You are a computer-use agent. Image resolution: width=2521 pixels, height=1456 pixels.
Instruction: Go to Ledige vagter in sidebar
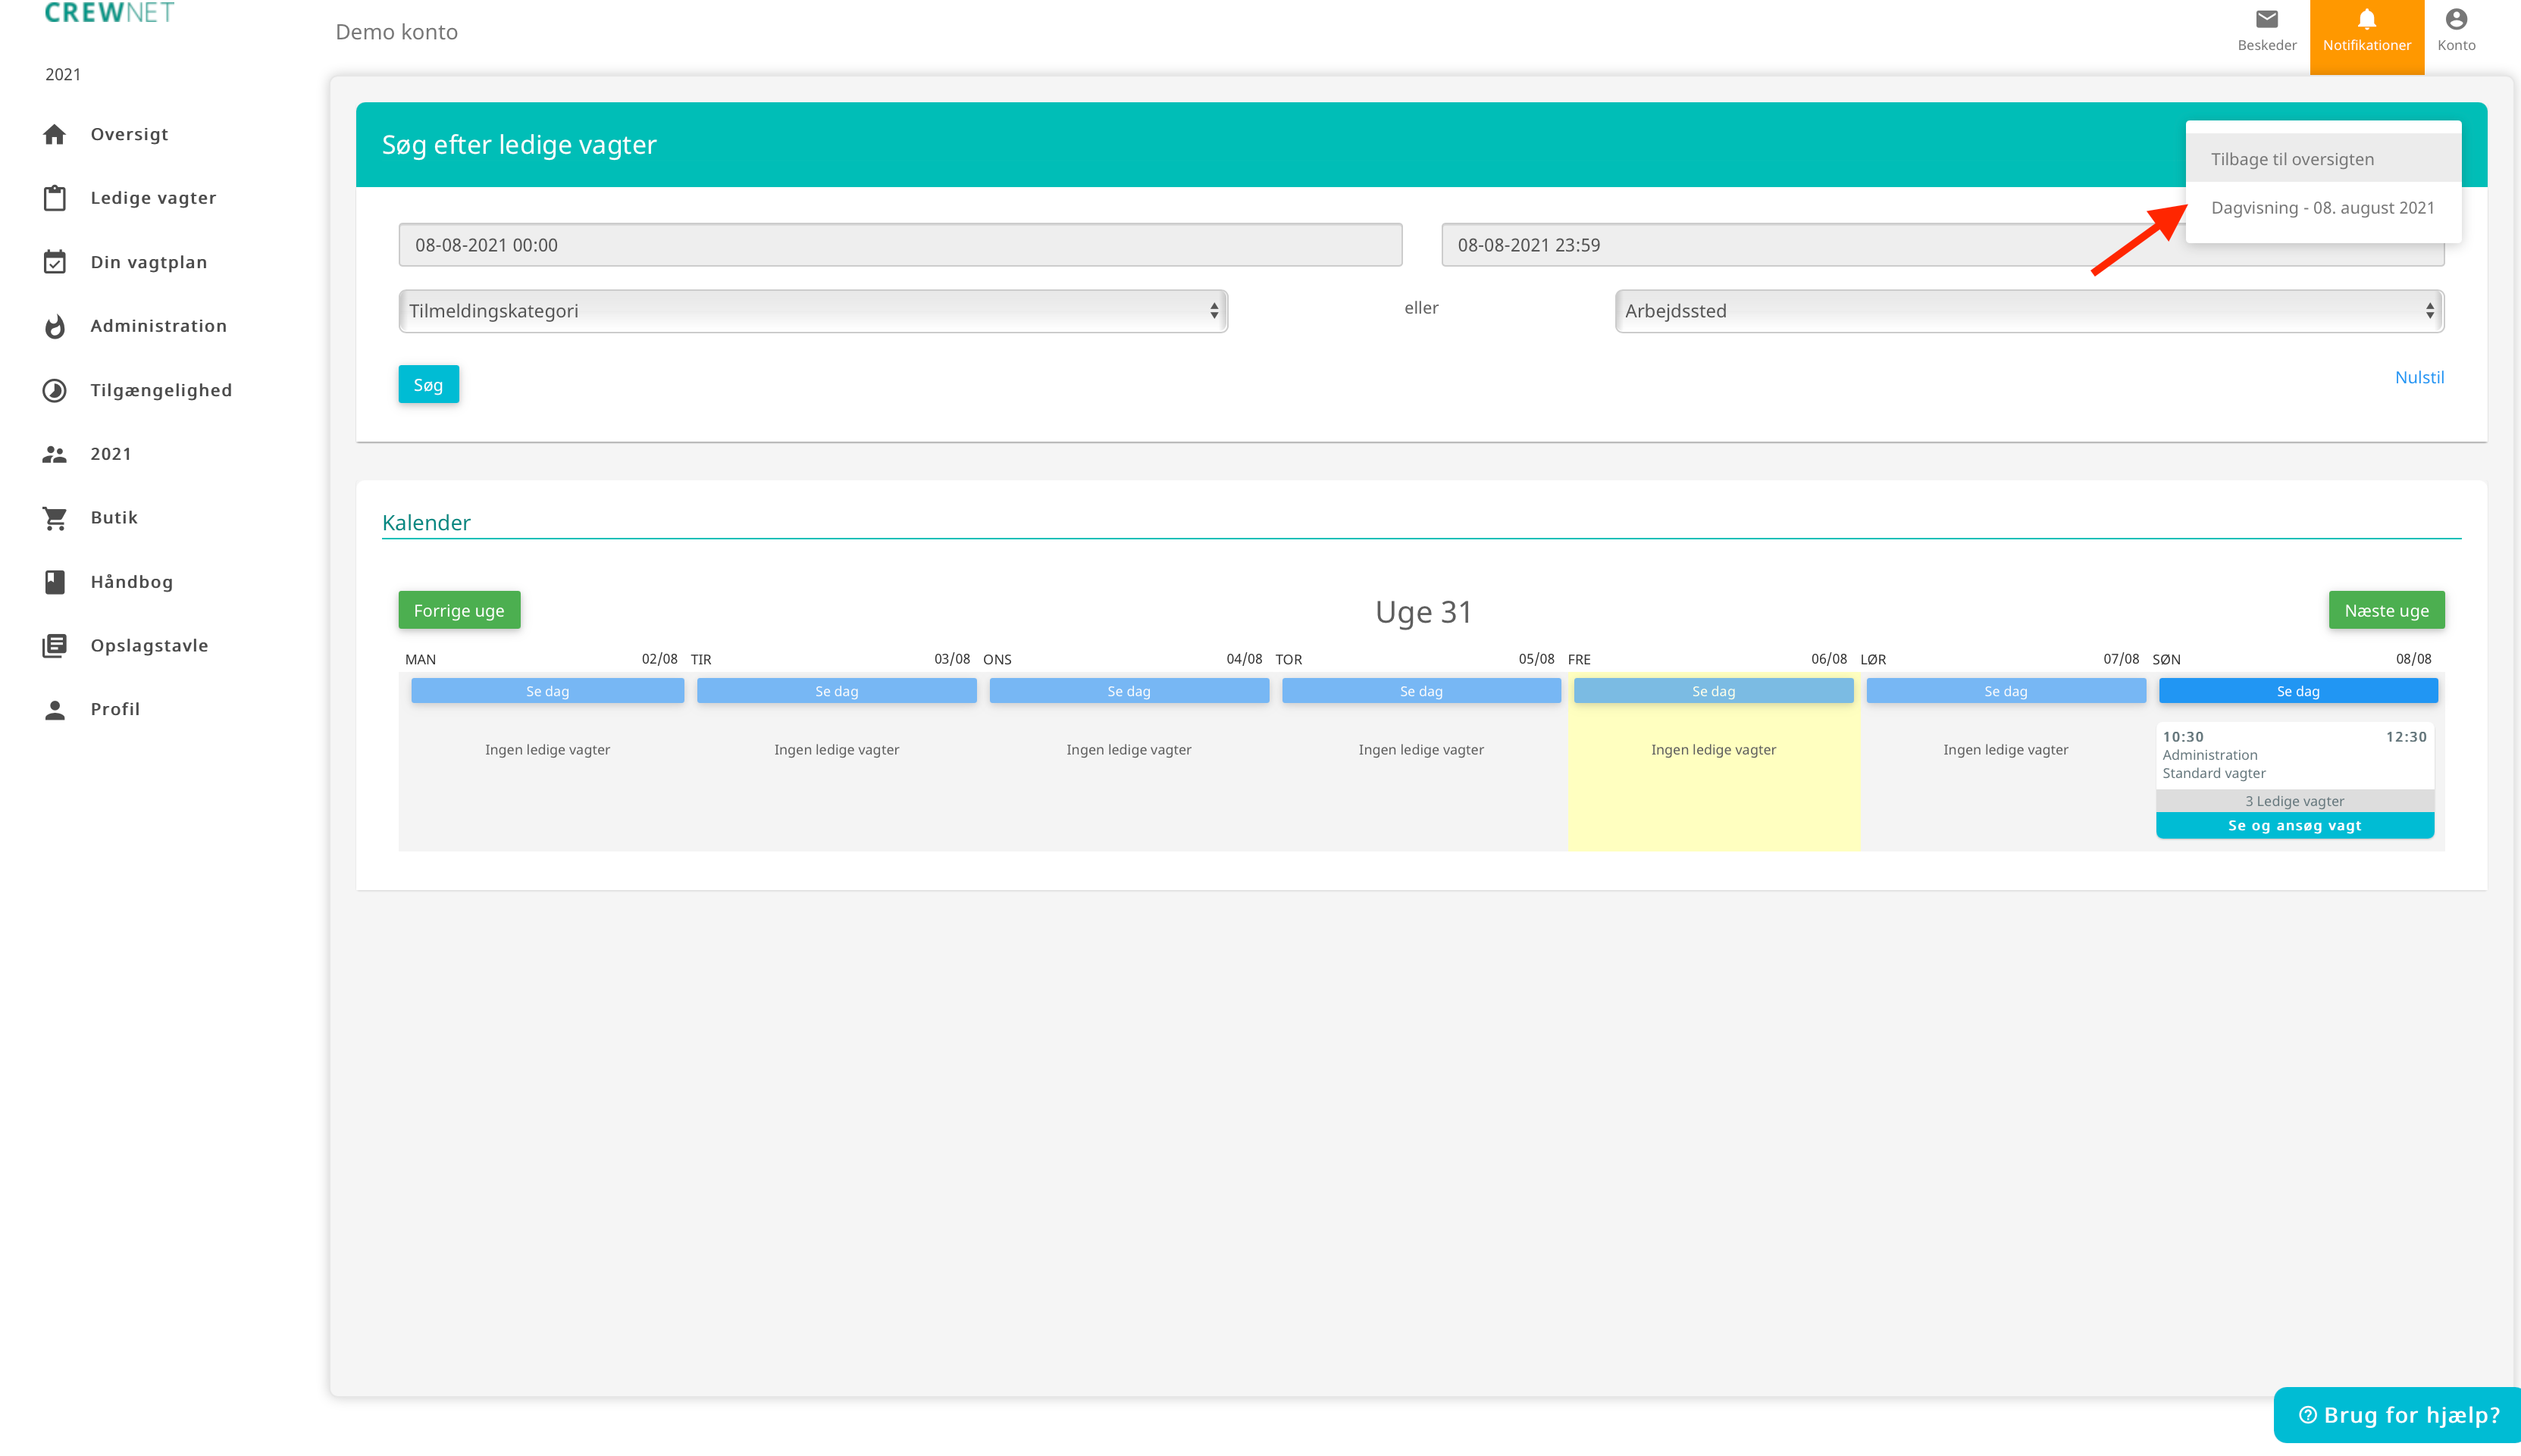pos(153,198)
